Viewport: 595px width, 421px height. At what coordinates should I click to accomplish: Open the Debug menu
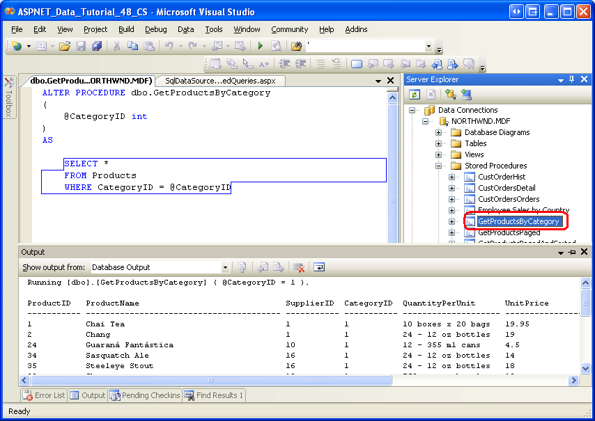coord(156,29)
